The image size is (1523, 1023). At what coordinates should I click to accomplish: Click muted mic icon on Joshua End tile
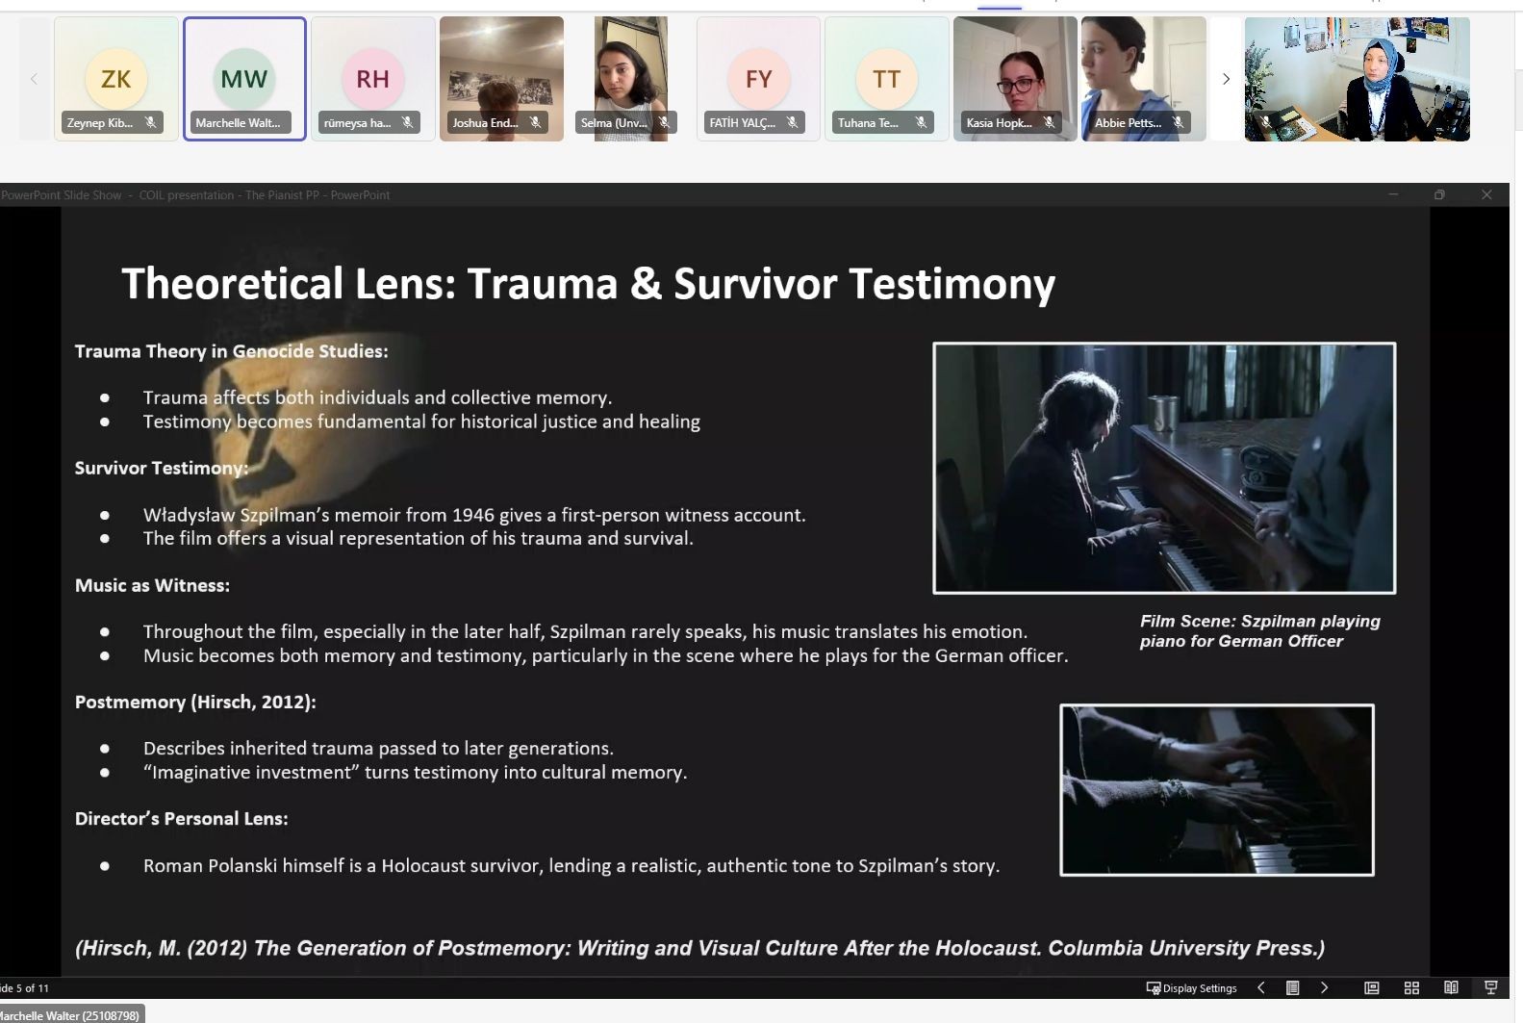coord(535,122)
